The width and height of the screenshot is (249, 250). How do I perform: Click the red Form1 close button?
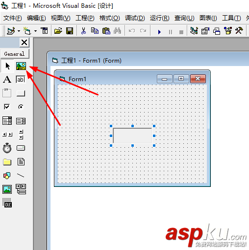pyautogui.click(x=198, y=79)
